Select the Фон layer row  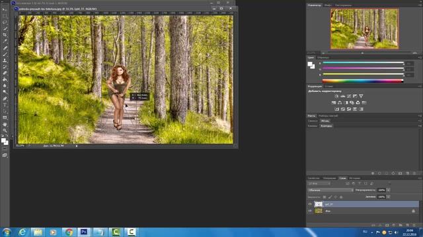(x=363, y=211)
